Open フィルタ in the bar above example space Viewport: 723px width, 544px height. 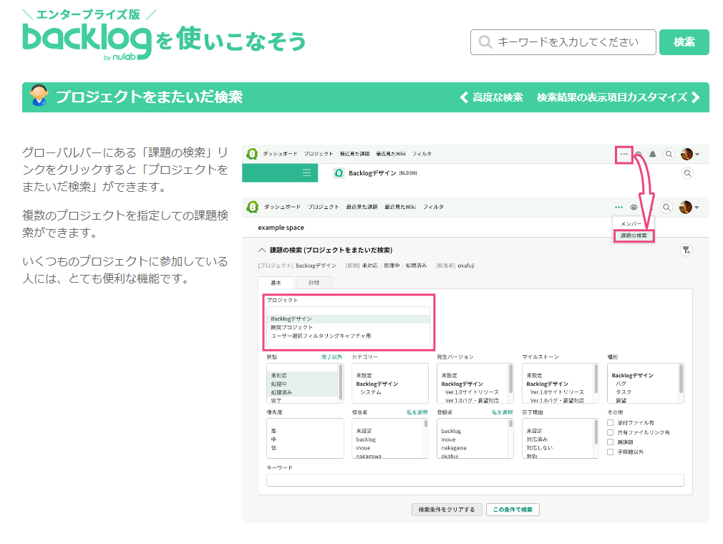click(433, 207)
